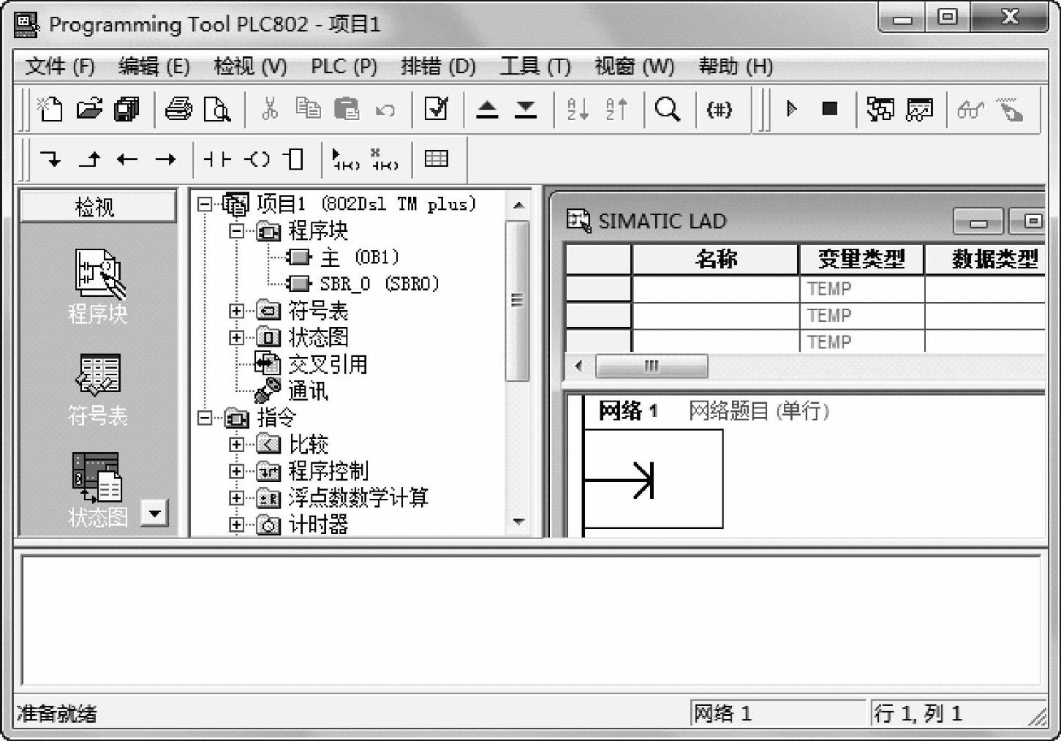
Task: Click the pencil write icon
Action: pos(1010,110)
